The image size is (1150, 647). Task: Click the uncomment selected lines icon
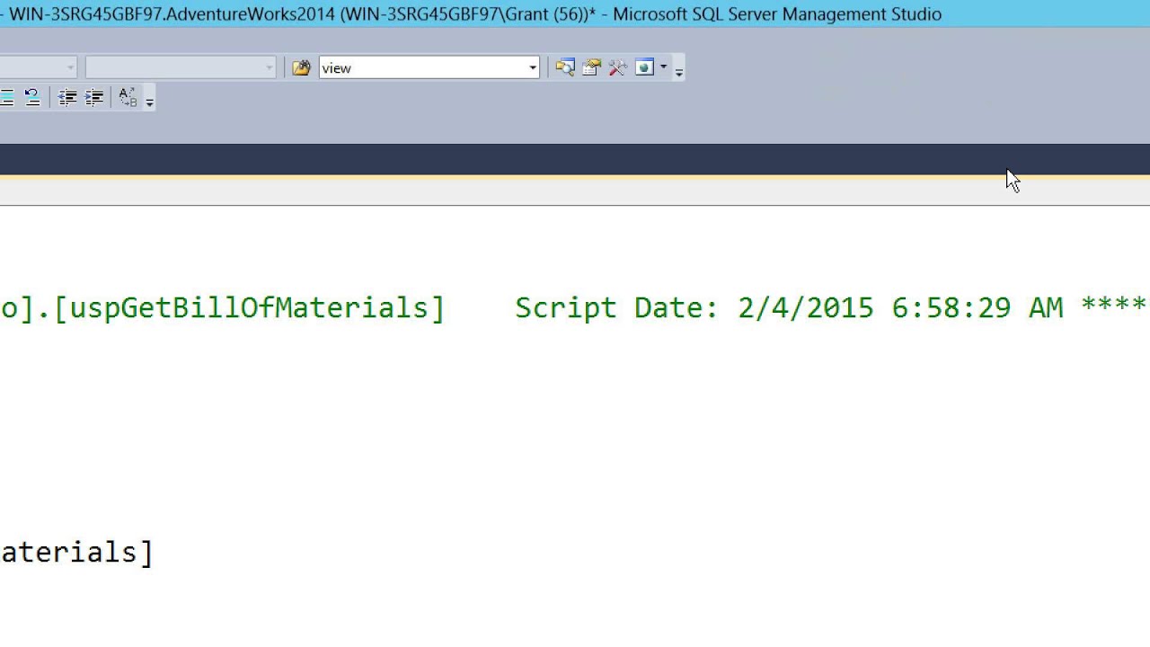pos(32,98)
